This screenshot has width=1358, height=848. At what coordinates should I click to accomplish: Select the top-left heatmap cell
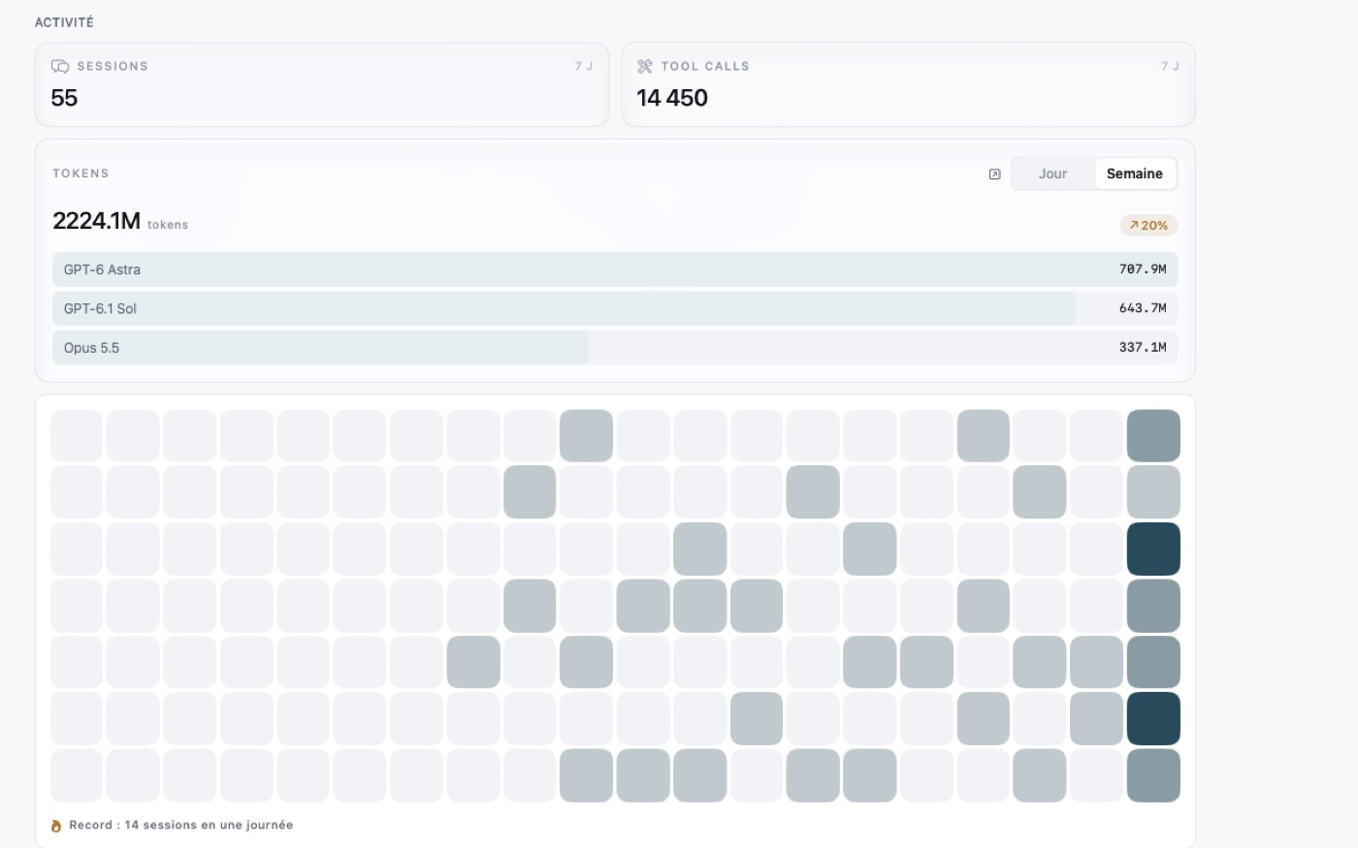point(77,435)
